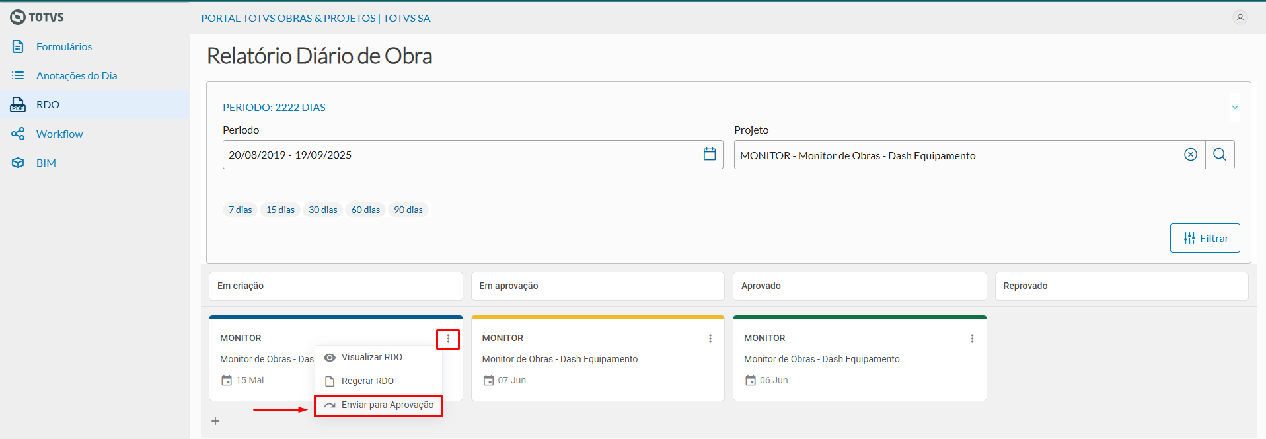Open Workflow in the sidebar

pos(59,134)
